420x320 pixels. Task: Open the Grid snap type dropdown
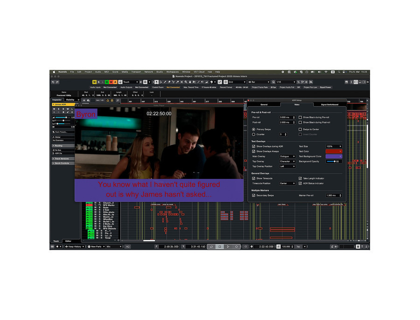(237, 82)
